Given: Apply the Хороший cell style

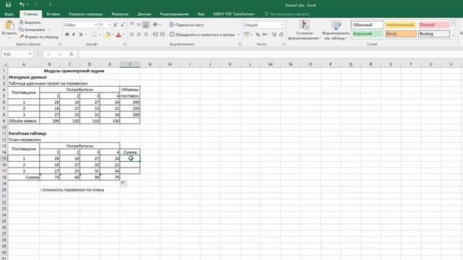Looking at the screenshot, I should [x=368, y=34].
